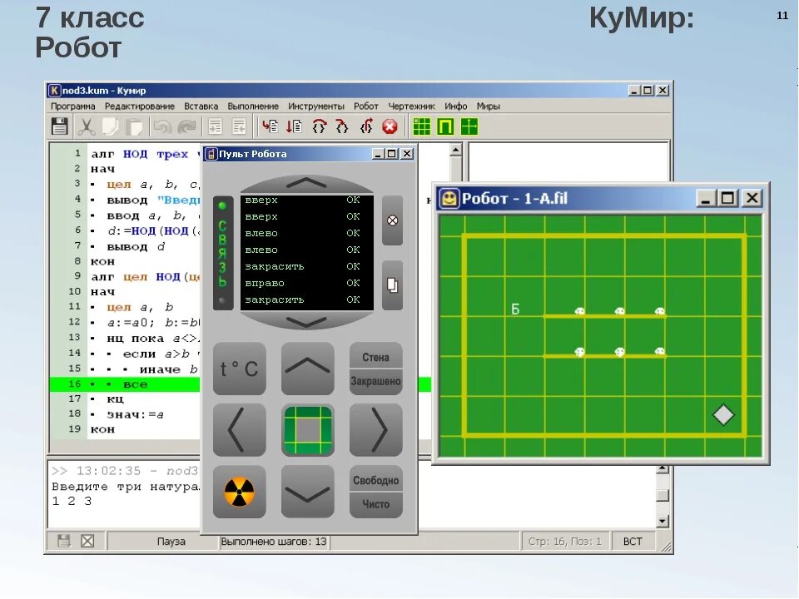Image resolution: width=799 pixels, height=599 pixels.
Task: Click the Кумир K icon in the main window title bar
Action: coord(54,90)
